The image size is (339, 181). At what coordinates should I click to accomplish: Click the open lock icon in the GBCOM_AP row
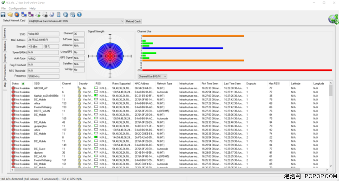79,88
